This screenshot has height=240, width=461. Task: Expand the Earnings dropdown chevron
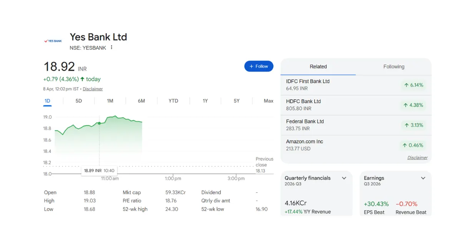tap(423, 178)
